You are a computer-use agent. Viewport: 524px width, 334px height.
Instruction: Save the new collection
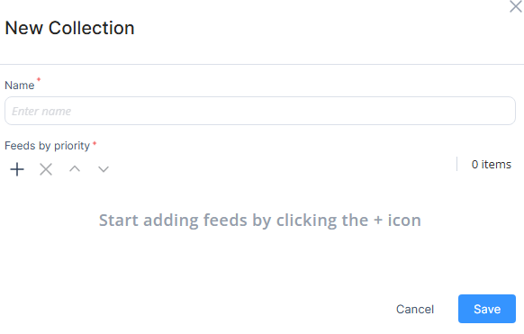(x=487, y=309)
